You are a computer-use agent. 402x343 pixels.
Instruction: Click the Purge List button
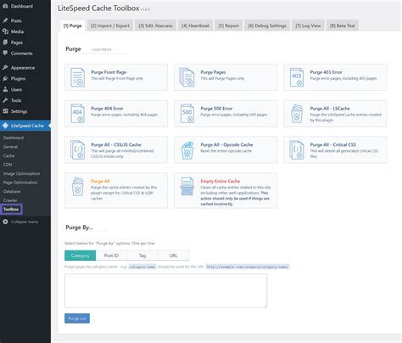click(x=77, y=318)
